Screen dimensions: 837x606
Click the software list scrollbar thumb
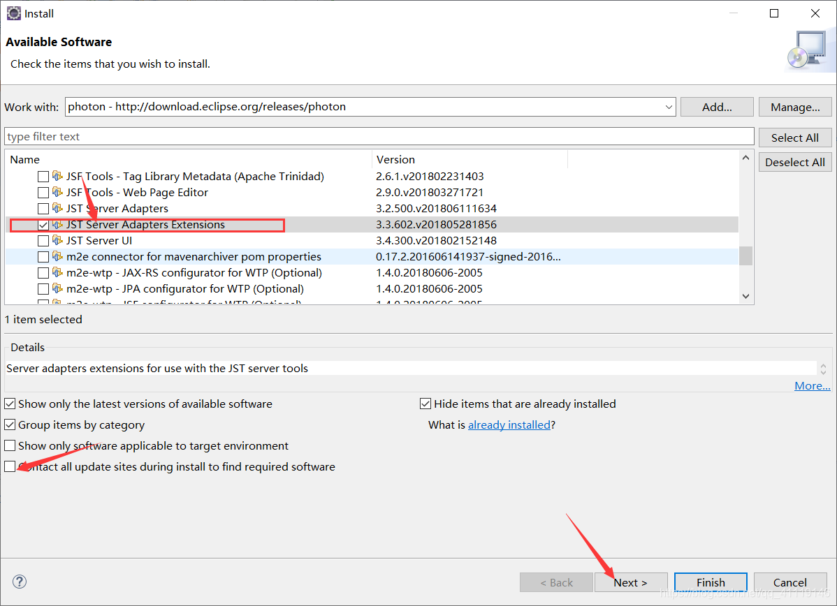click(745, 256)
